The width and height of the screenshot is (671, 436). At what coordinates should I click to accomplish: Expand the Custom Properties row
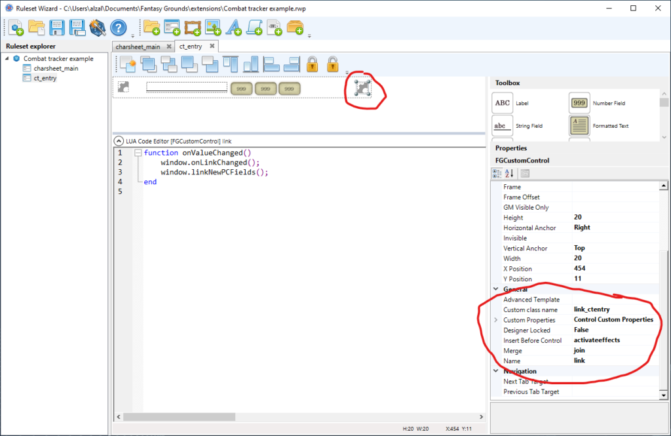click(495, 320)
